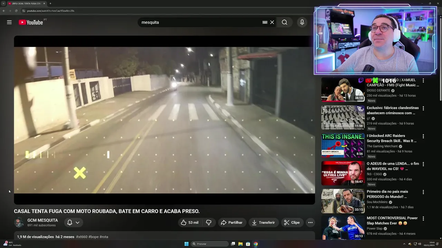Open the YouTube hamburger guide menu
The image size is (442, 248).
tap(9, 22)
